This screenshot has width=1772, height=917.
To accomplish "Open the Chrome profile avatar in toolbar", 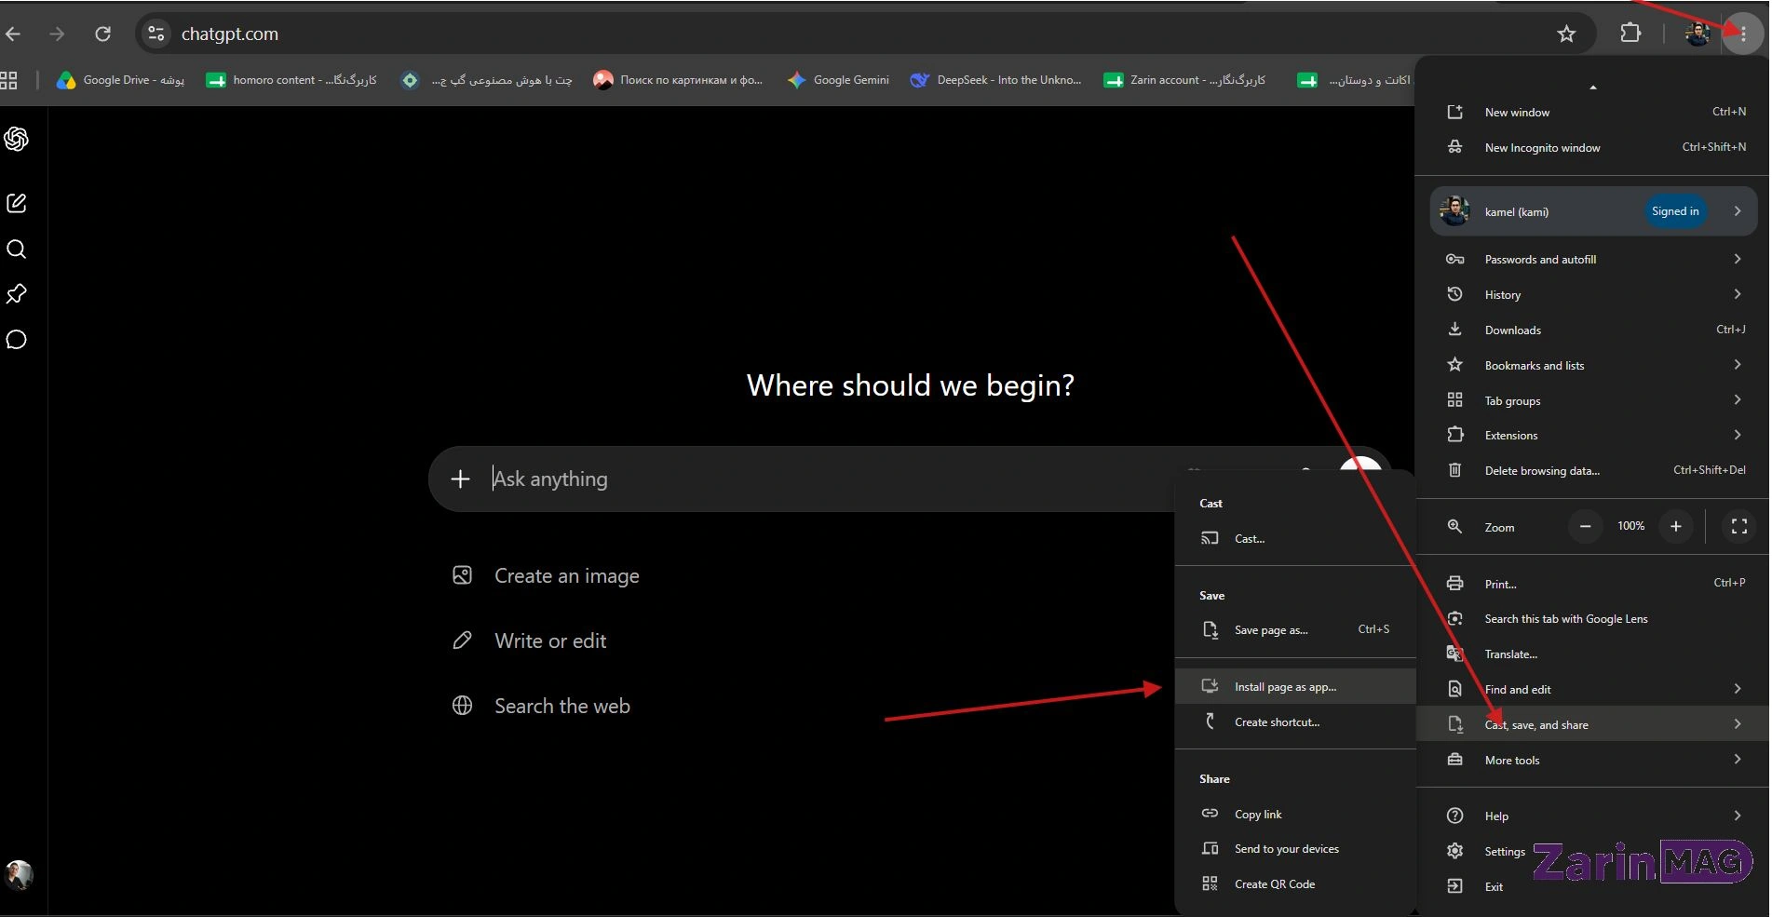I will tap(1698, 34).
